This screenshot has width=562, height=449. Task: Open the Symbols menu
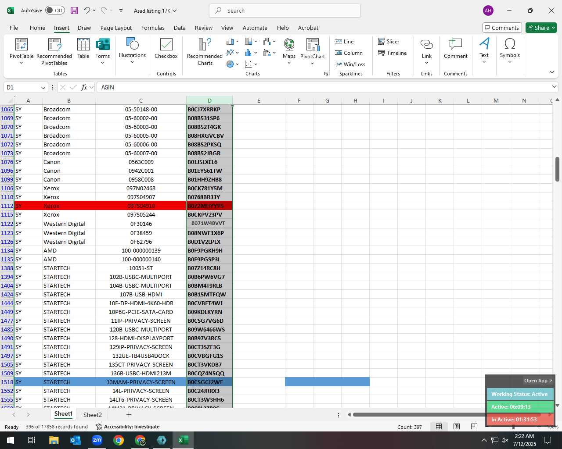510,51
